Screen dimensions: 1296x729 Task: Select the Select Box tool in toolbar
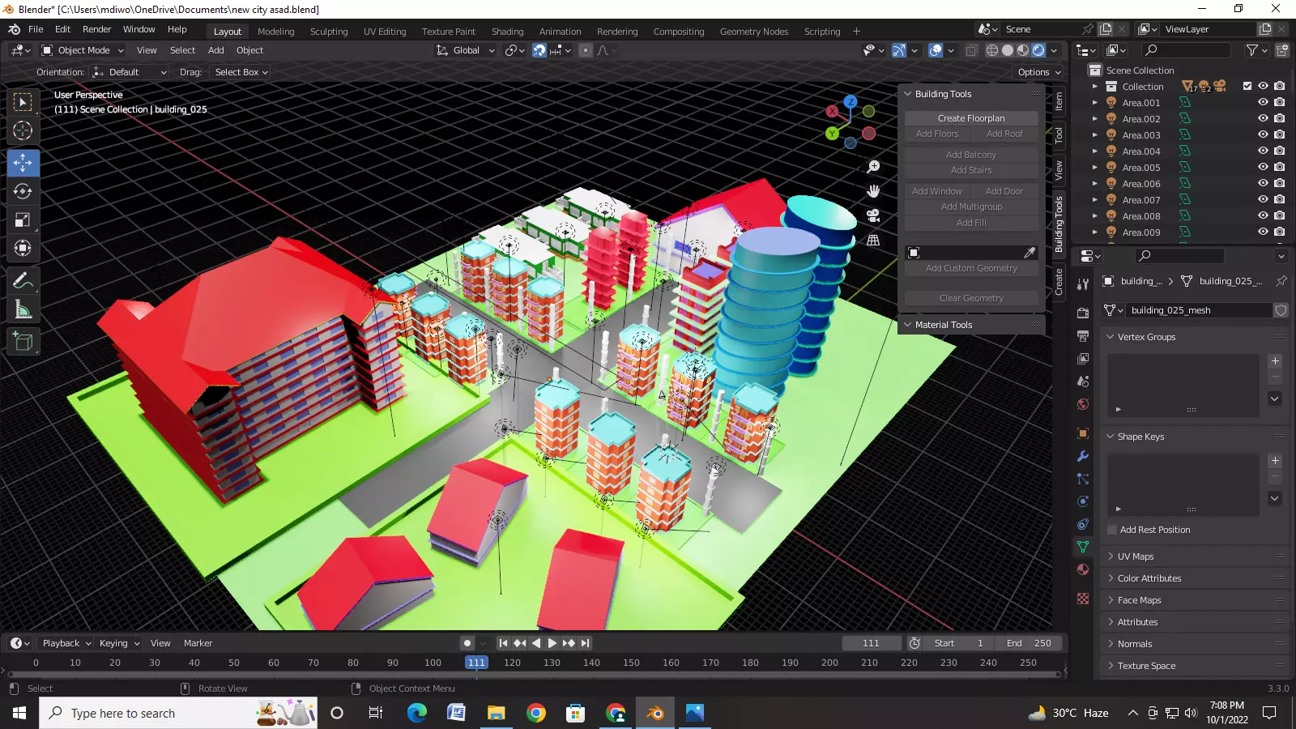[x=23, y=102]
